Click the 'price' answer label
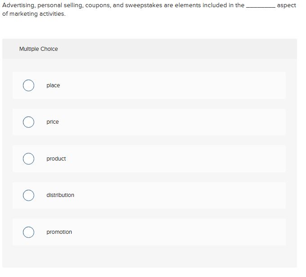The image size is (306, 277). pos(53,122)
